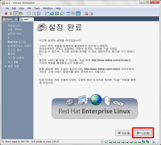Close the rac1 tab
This screenshot has width=161, height=145.
click(32, 19)
